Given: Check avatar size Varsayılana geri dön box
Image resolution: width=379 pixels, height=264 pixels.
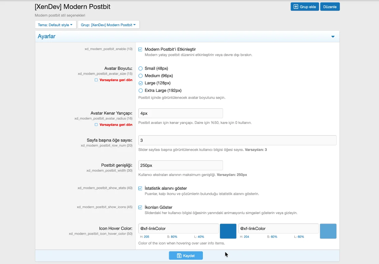Looking at the screenshot, I should (x=96, y=80).
